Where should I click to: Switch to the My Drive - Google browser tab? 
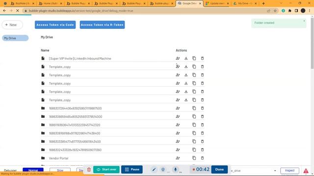(245, 3)
